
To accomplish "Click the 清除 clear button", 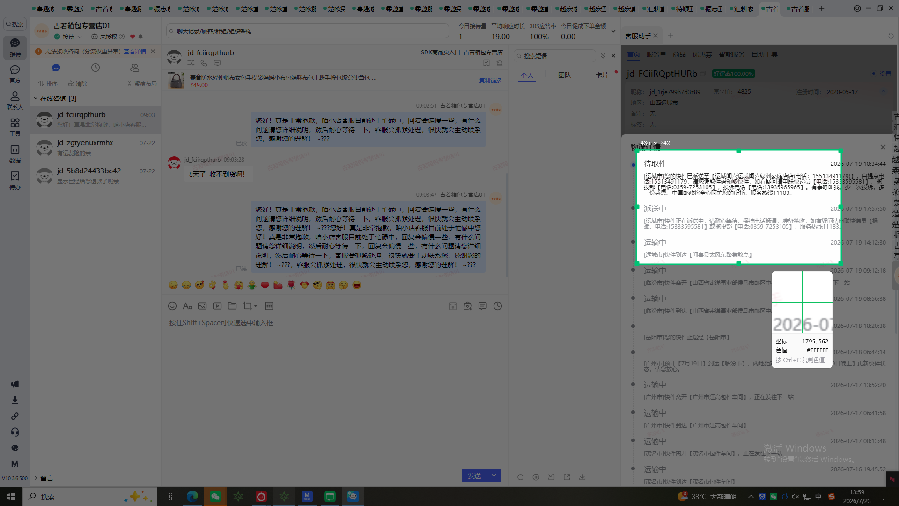I will pyautogui.click(x=77, y=83).
